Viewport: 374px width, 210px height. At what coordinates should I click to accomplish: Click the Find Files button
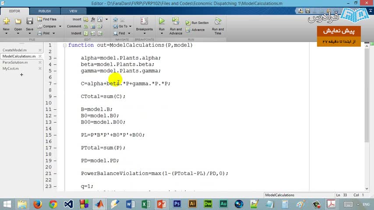[x=47, y=19]
